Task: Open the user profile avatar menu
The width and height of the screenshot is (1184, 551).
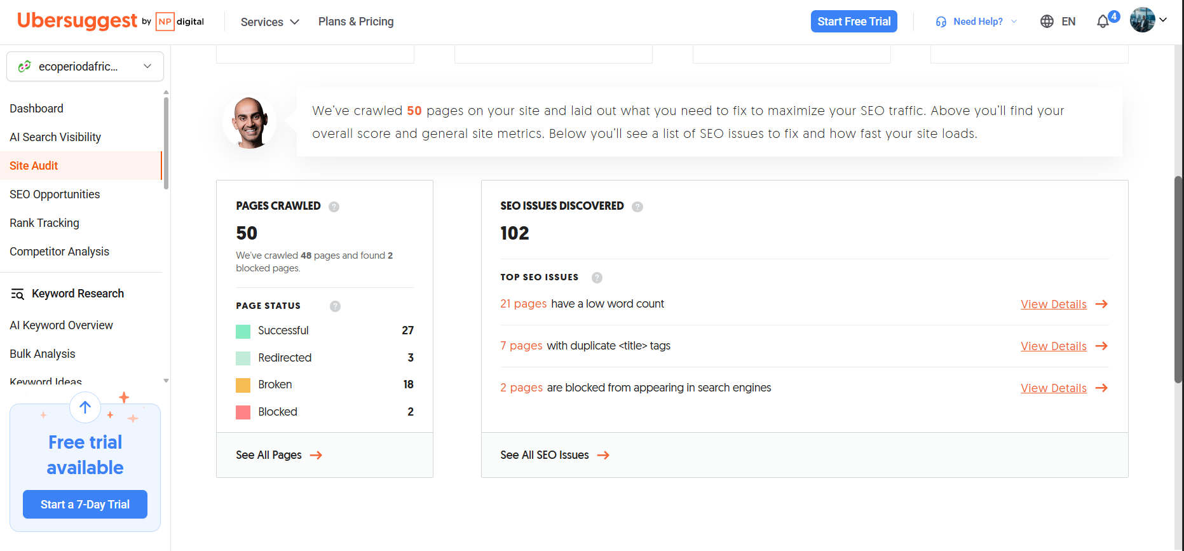Action: [1148, 20]
